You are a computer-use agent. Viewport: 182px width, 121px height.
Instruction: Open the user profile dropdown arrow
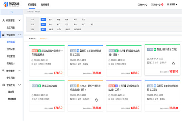coord(176,5)
